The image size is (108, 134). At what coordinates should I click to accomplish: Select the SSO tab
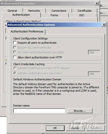pos(82,15)
